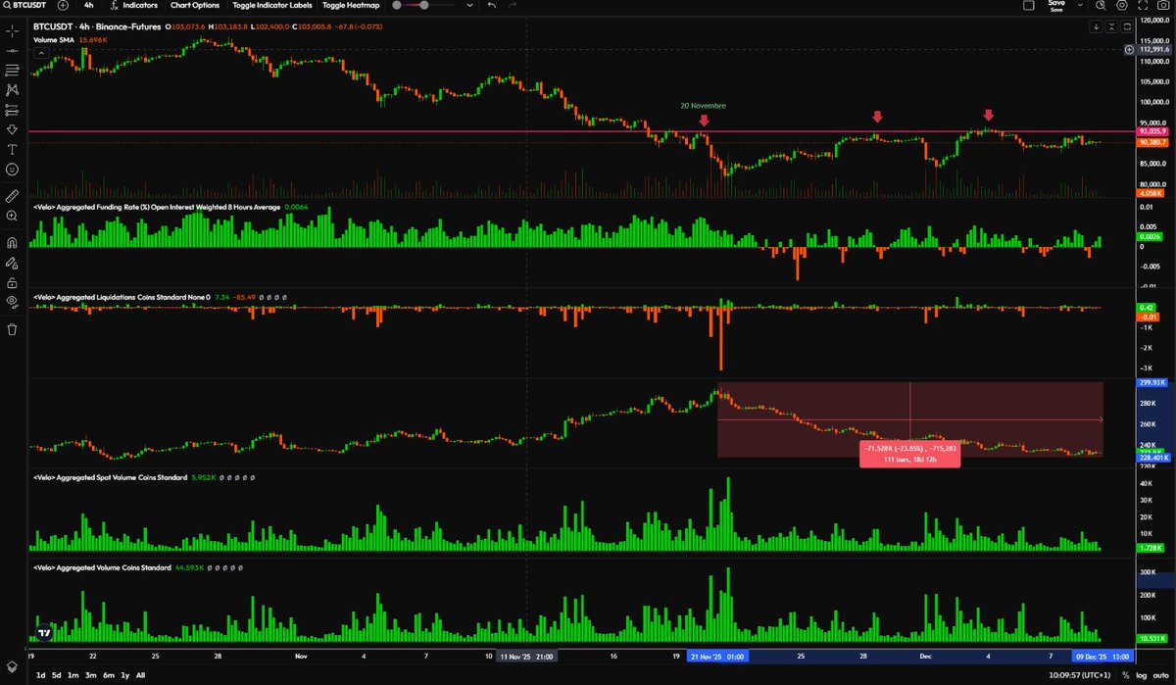
Task: Select the text annotation tool
Action: tap(12, 149)
